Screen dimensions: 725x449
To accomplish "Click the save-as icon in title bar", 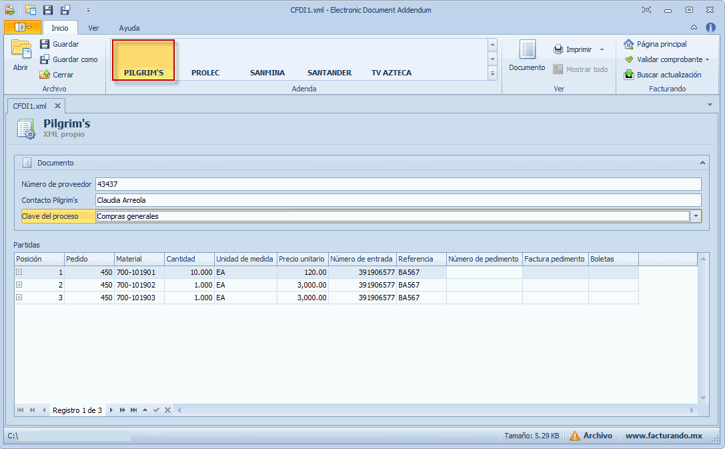I will pos(65,10).
